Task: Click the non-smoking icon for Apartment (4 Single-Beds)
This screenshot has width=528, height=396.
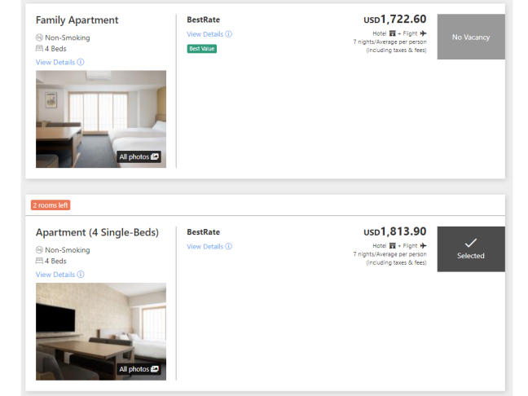Action: click(39, 250)
